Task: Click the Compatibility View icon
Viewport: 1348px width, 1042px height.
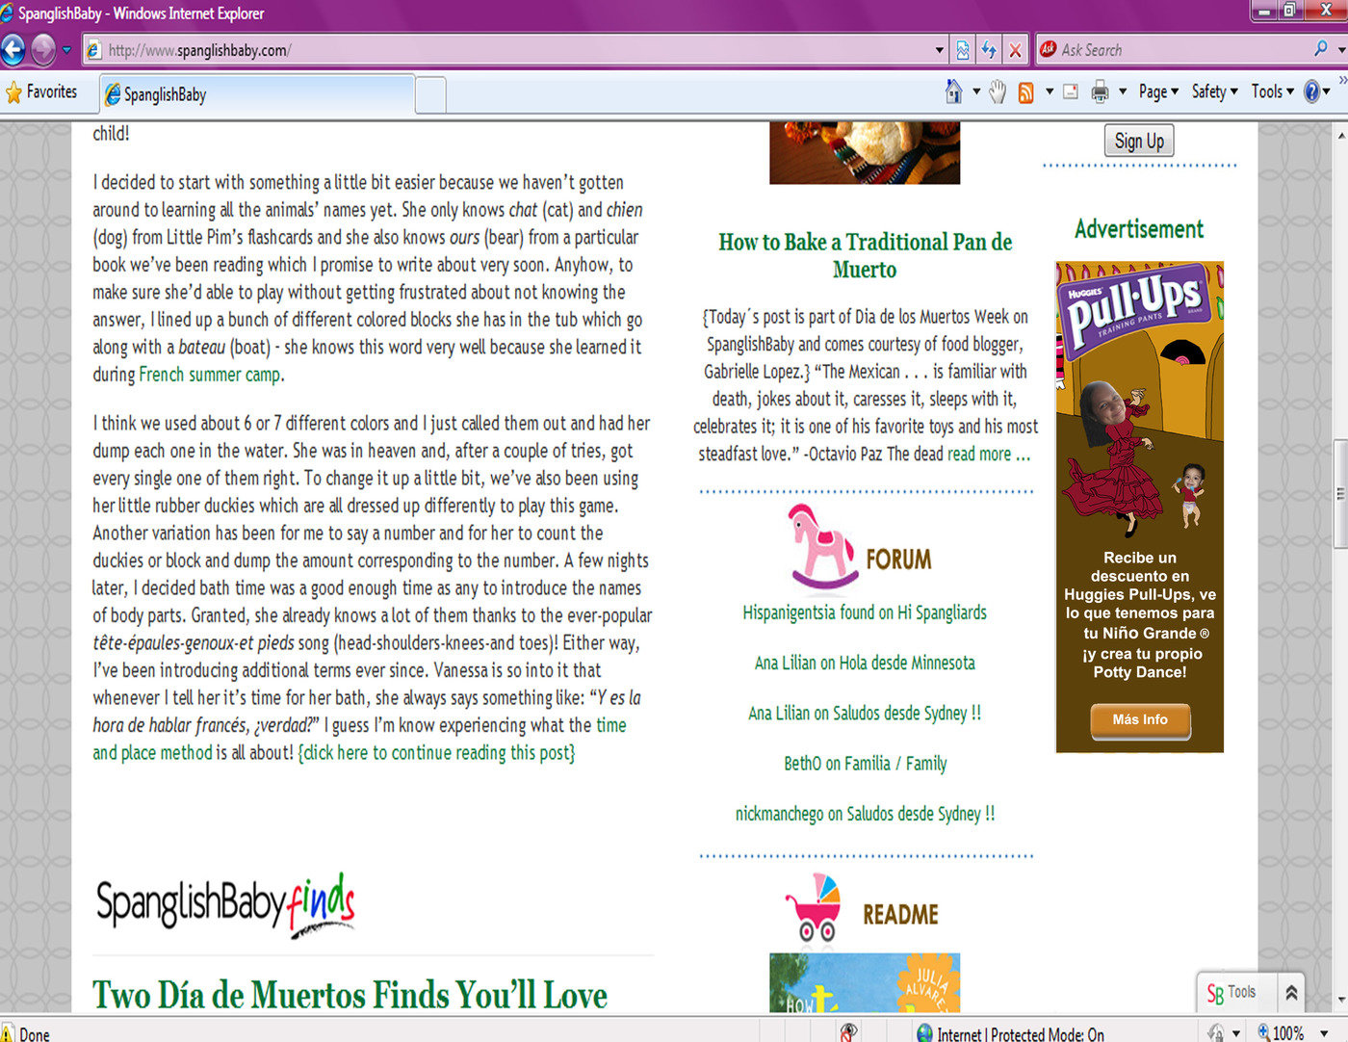Action: click(x=962, y=50)
